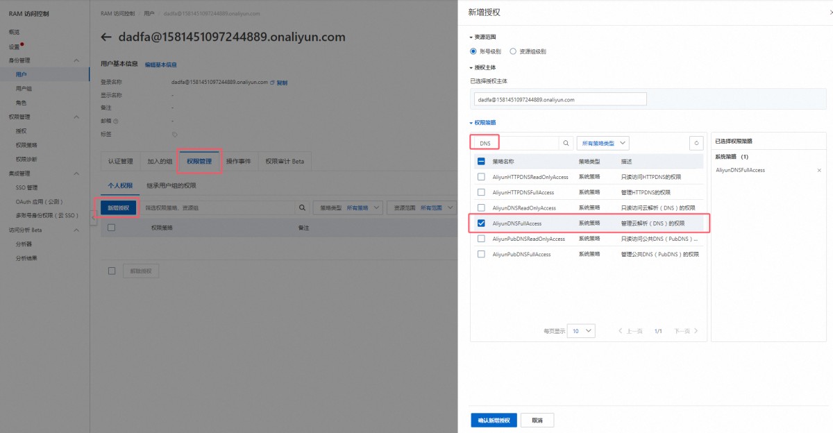This screenshot has height=433, width=833.
Task: Click the back arrow beside the user name
Action: [x=106, y=37]
